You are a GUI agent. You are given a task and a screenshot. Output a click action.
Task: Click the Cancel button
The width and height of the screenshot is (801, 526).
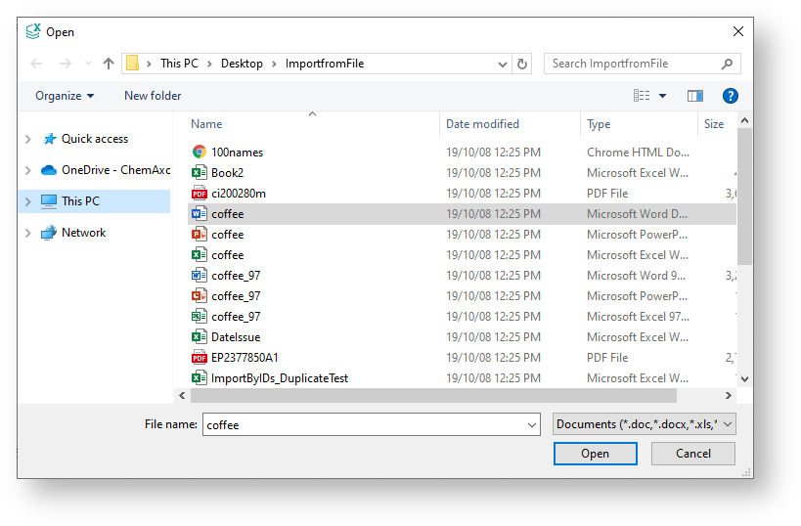tap(693, 454)
